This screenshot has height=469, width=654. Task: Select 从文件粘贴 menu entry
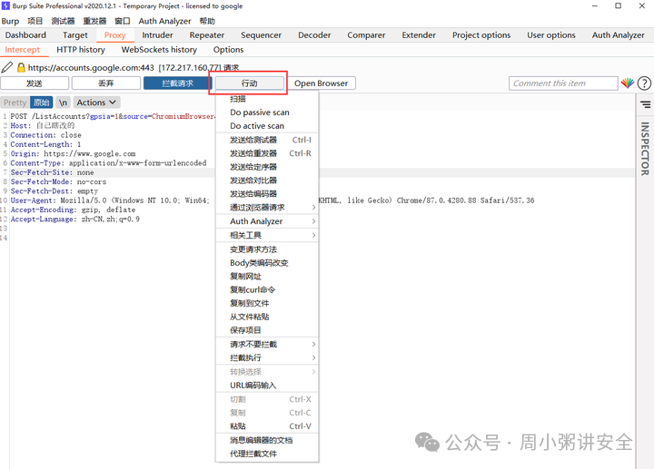[267, 317]
